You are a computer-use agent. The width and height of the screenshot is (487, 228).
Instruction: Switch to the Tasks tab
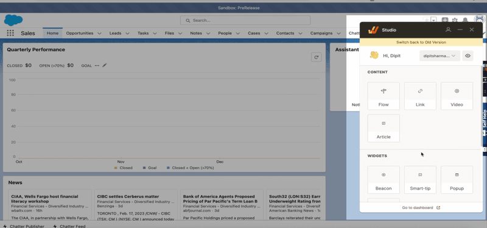tap(143, 33)
